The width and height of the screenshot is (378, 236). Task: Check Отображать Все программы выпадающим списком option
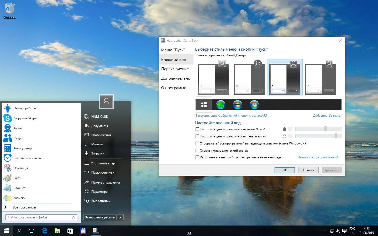[197, 143]
